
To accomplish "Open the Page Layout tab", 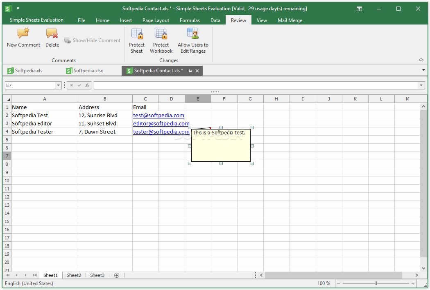I will 156,20.
